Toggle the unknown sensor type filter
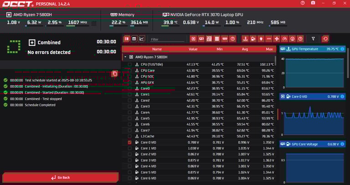The width and height of the screenshot is (350, 185). click(300, 39)
